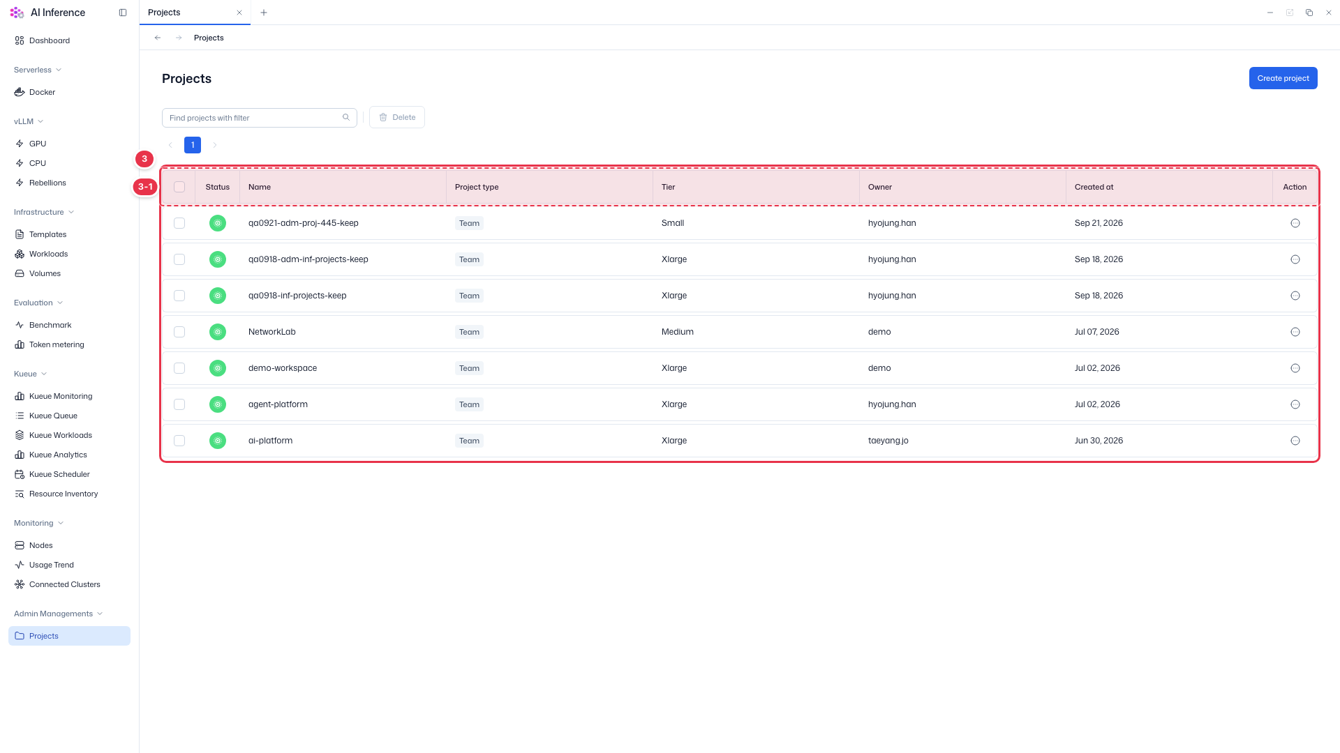Click the back navigation arrow
The image size is (1340, 753).
click(158, 38)
